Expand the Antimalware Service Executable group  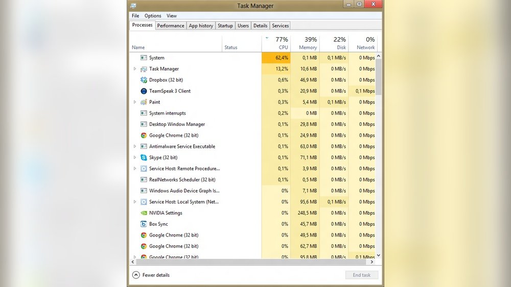click(134, 146)
